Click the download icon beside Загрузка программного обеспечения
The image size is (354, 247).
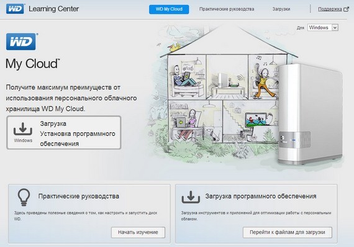pos(191,197)
